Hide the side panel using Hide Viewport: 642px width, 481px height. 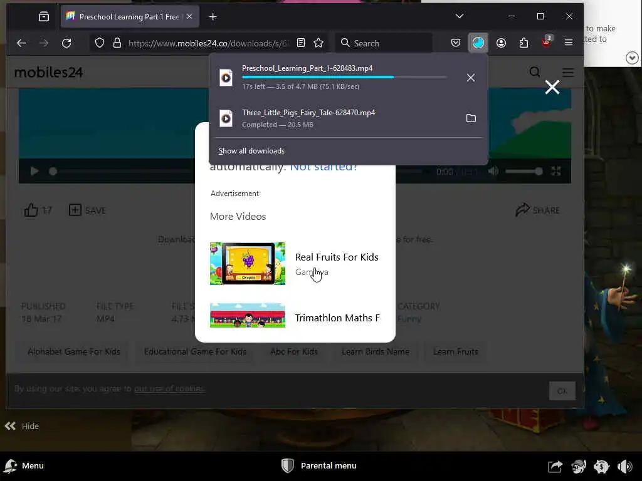22,426
